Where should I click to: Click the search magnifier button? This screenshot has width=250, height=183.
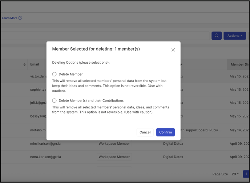coord(217,36)
